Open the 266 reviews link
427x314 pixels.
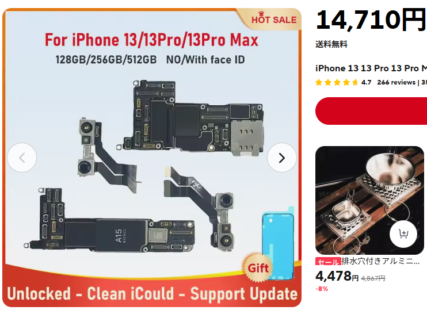[x=396, y=82]
